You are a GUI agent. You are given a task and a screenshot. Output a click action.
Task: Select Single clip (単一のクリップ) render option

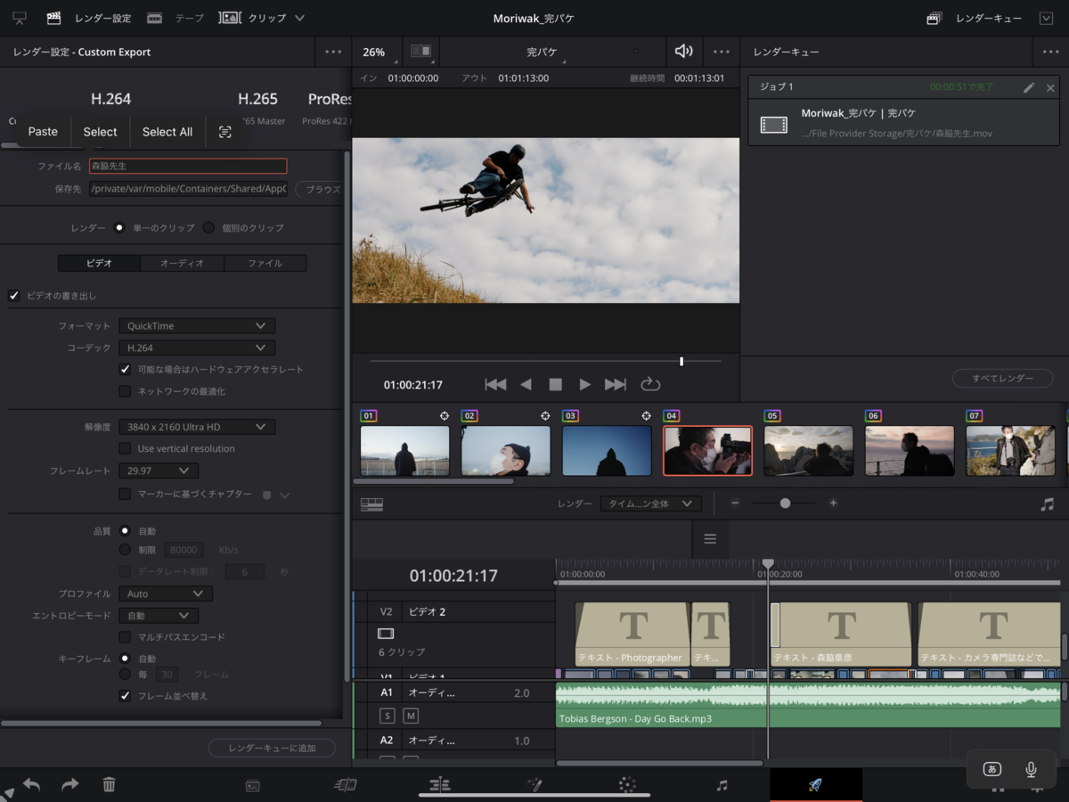(x=119, y=227)
